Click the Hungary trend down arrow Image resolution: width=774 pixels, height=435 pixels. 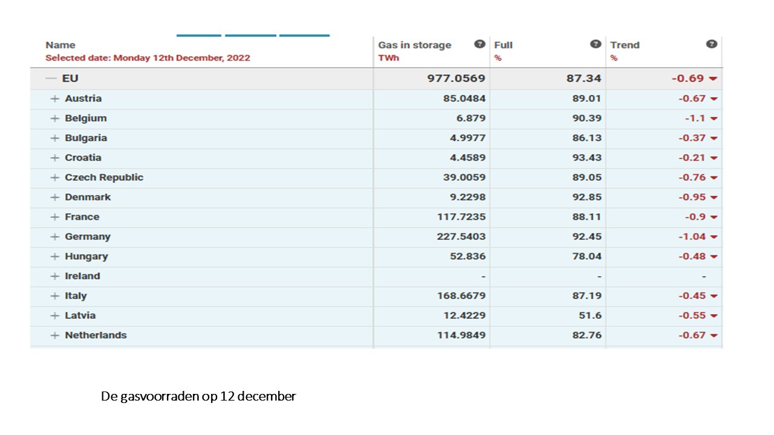714,257
